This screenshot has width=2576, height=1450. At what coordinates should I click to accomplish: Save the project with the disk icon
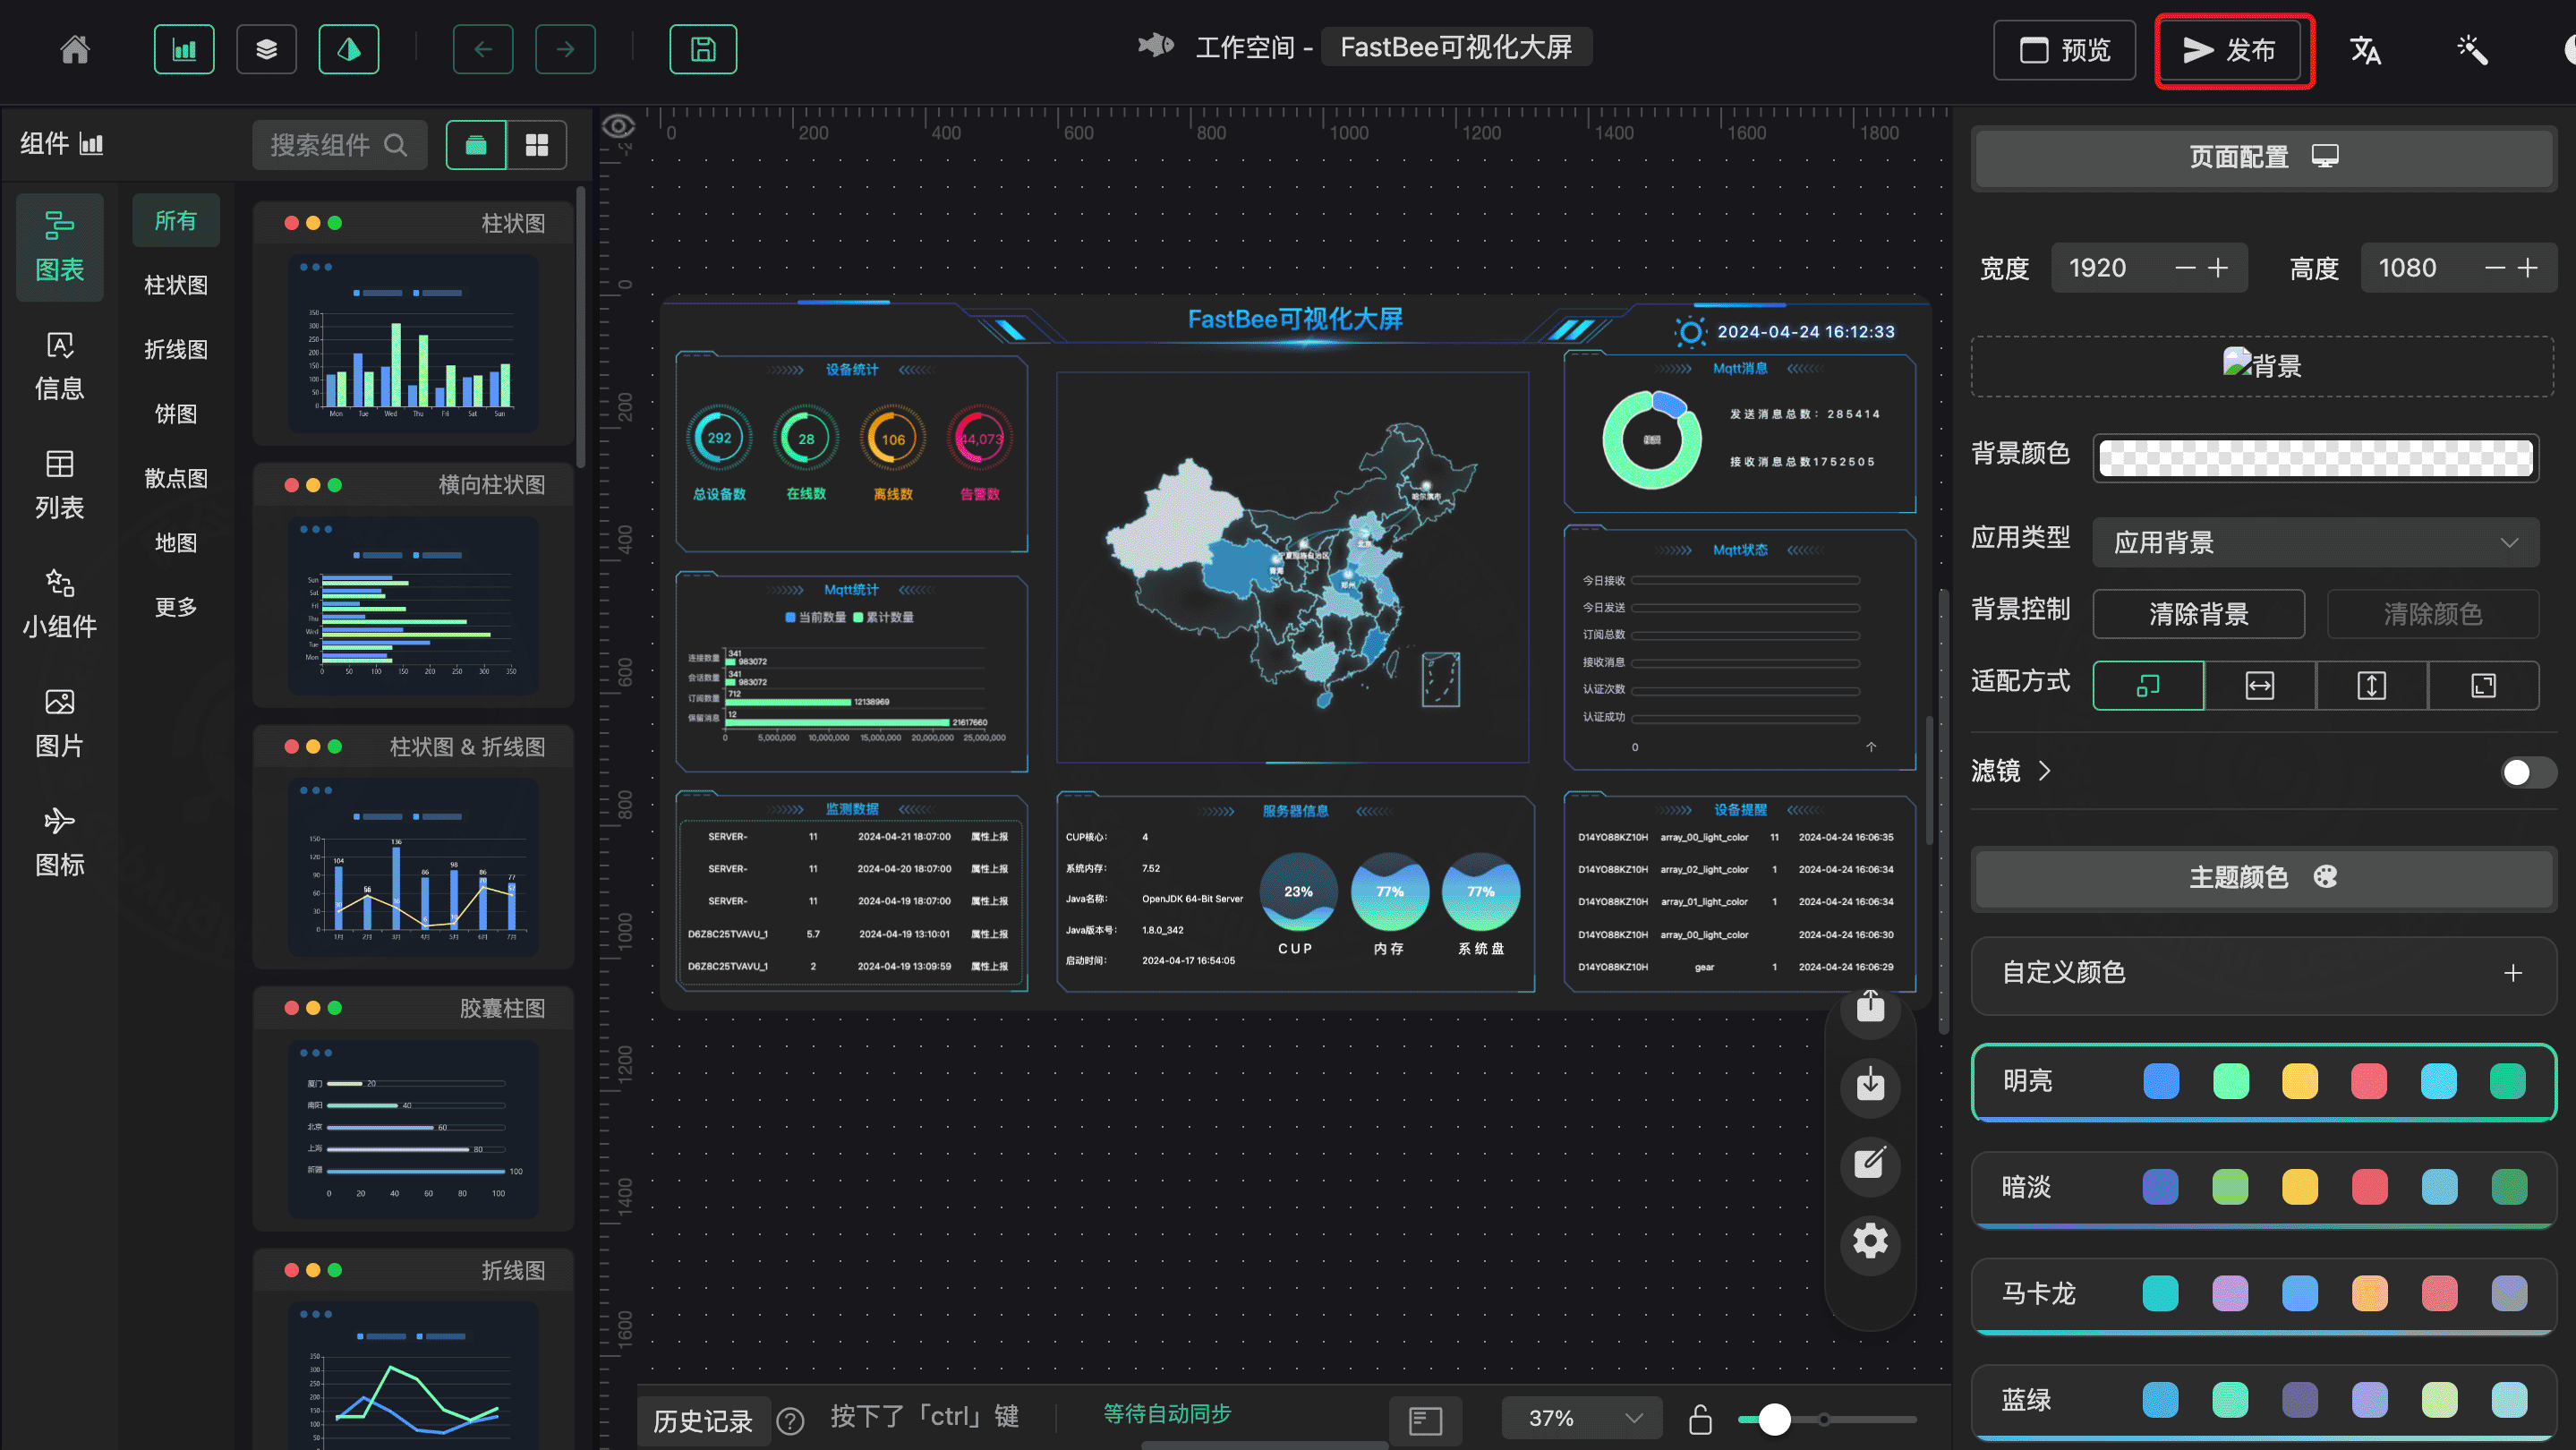tap(703, 49)
